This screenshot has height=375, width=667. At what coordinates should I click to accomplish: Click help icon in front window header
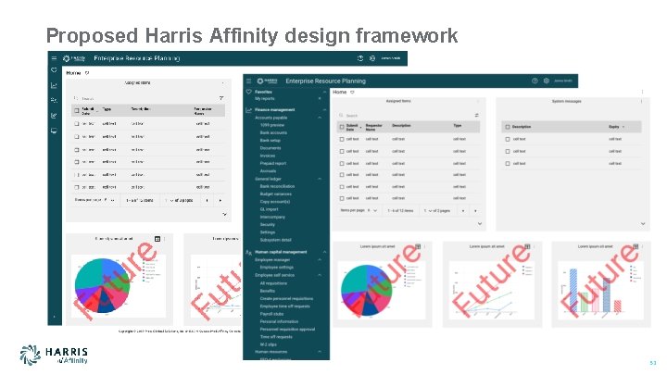point(535,81)
